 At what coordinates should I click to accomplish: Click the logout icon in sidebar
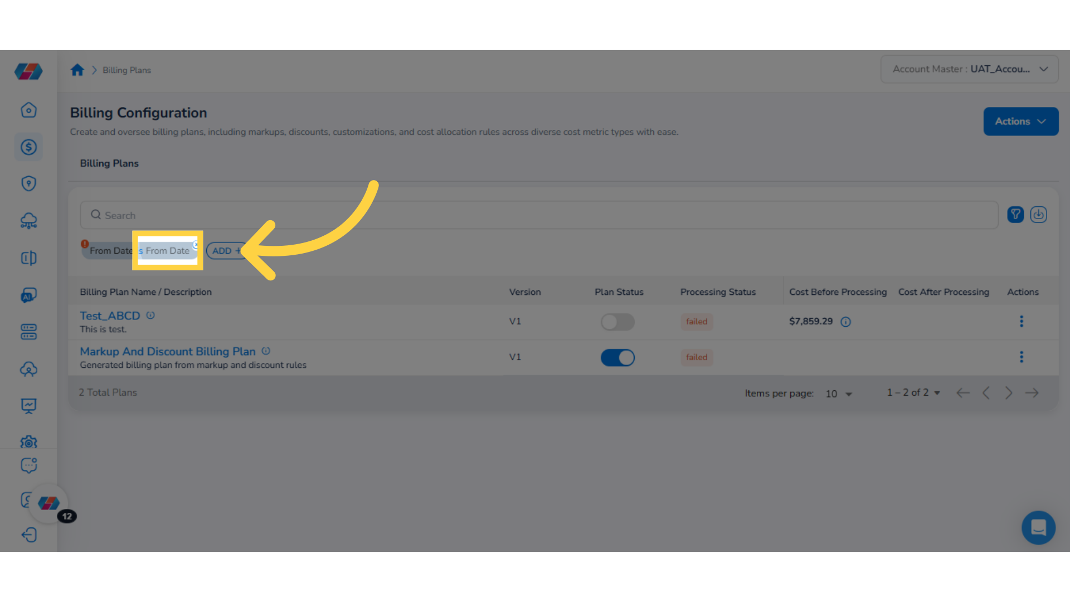tap(28, 535)
